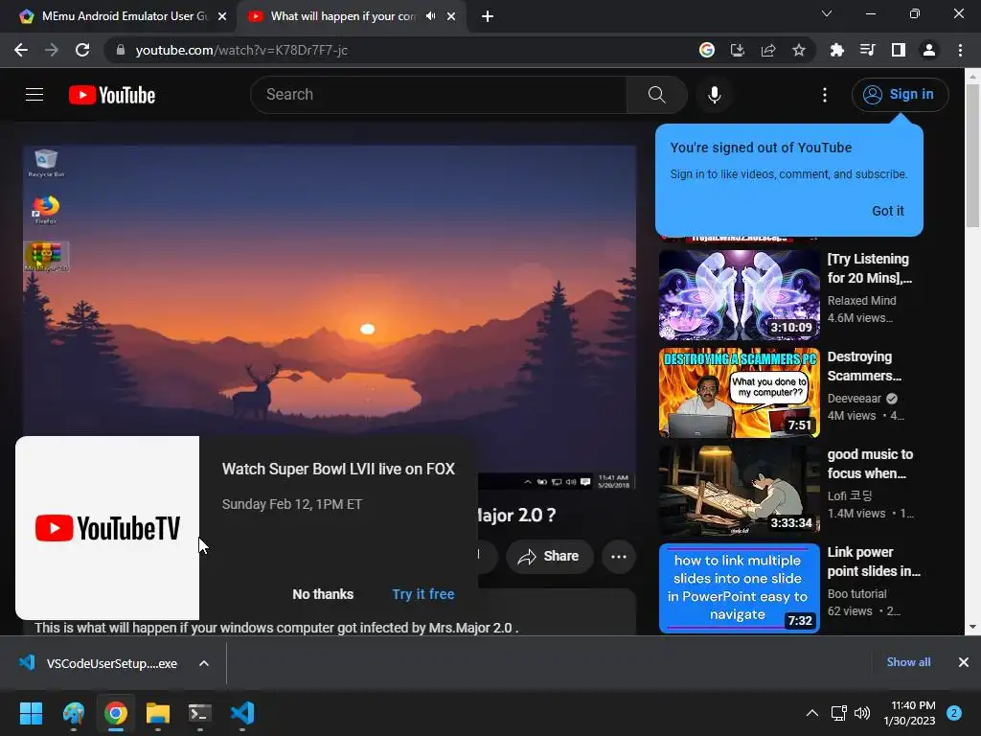Screen dimensions: 981x736
Task: Click the YouTube search input field
Action: click(x=439, y=95)
